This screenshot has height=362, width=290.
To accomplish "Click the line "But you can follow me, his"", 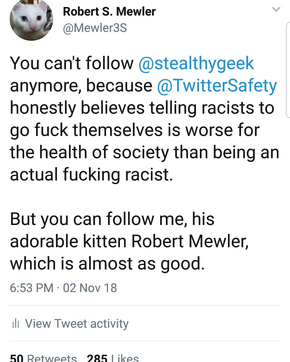I will tap(112, 219).
